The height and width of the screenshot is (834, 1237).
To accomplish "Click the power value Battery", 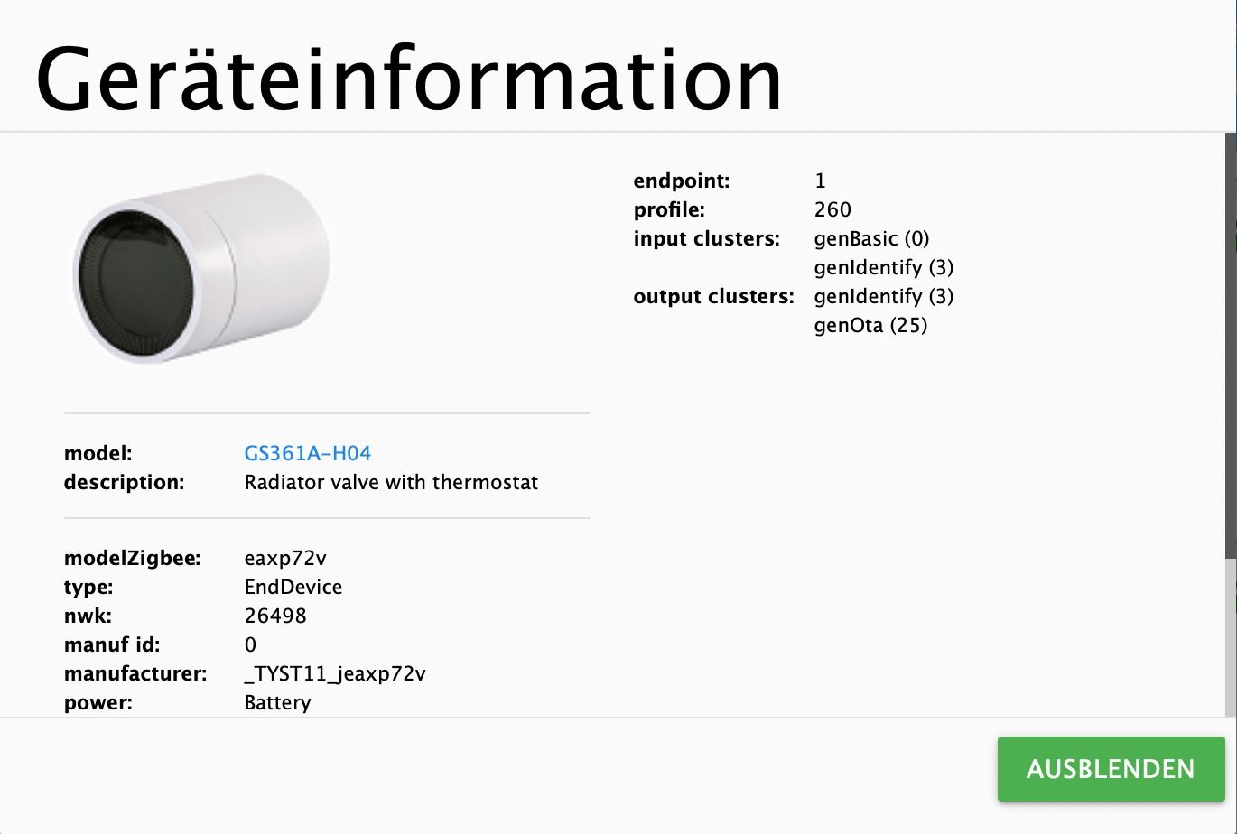I will [x=277, y=703].
